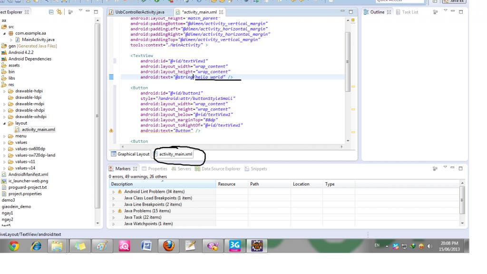Select activity_main.xml in Project Explorer

[x=38, y=129]
